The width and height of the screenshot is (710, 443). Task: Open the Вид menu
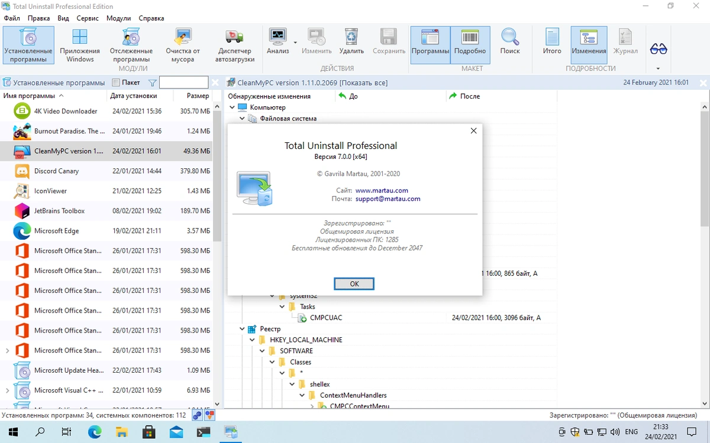pyautogui.click(x=63, y=18)
